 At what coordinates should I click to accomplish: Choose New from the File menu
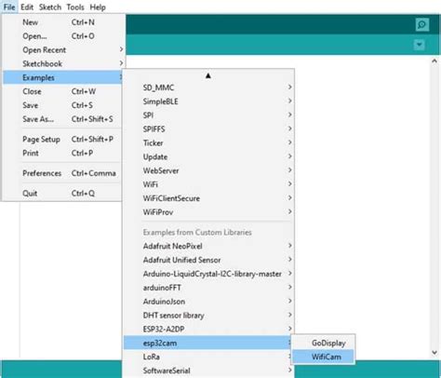pos(62,22)
